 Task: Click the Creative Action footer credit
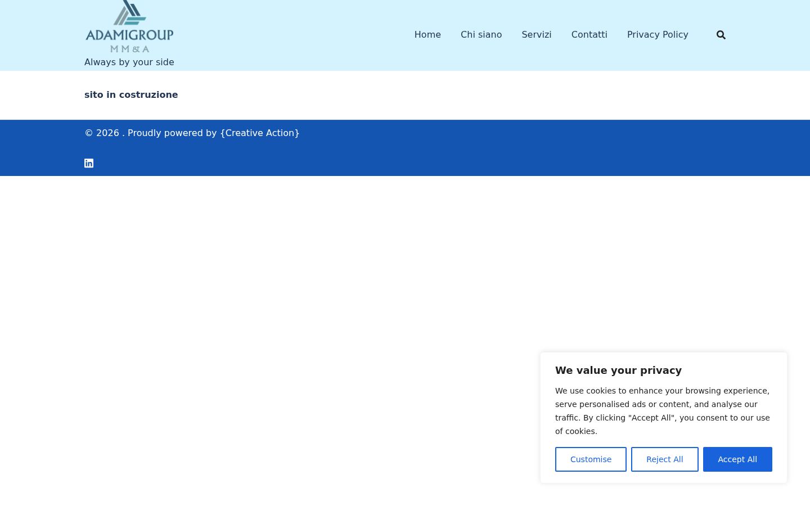click(x=260, y=133)
